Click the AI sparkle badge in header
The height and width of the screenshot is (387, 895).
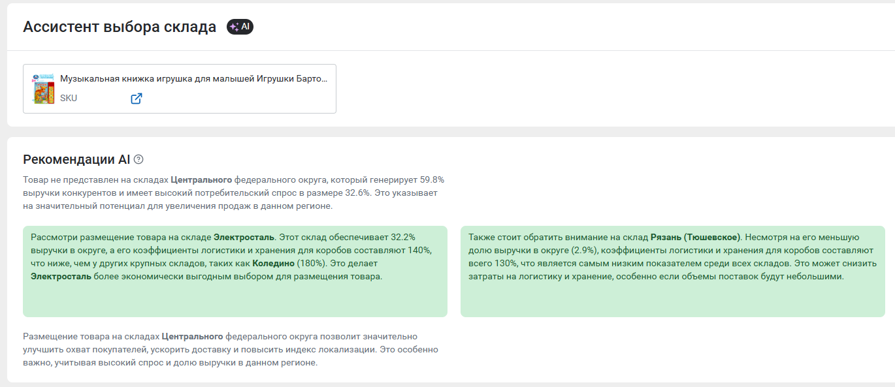coord(240,27)
